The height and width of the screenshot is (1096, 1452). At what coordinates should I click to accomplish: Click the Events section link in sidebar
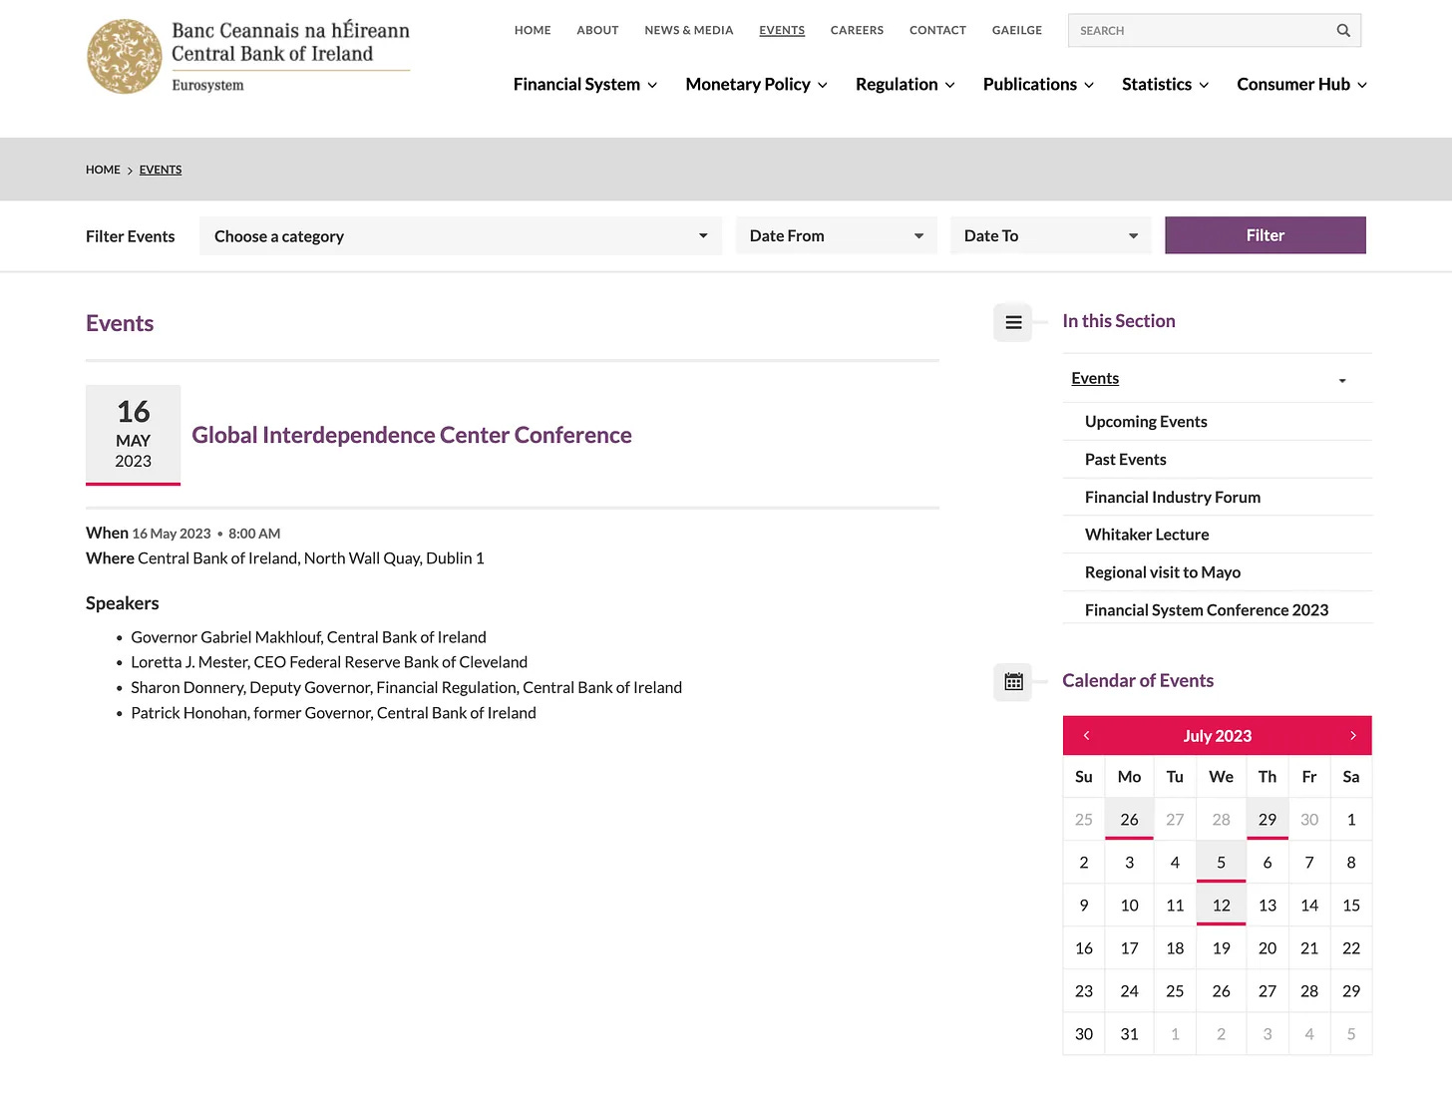point(1095,379)
